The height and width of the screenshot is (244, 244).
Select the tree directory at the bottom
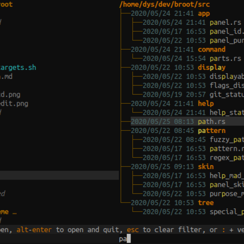coord(205,203)
